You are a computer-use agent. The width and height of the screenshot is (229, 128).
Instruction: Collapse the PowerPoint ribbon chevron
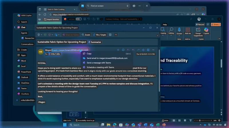[x=219, y=38]
